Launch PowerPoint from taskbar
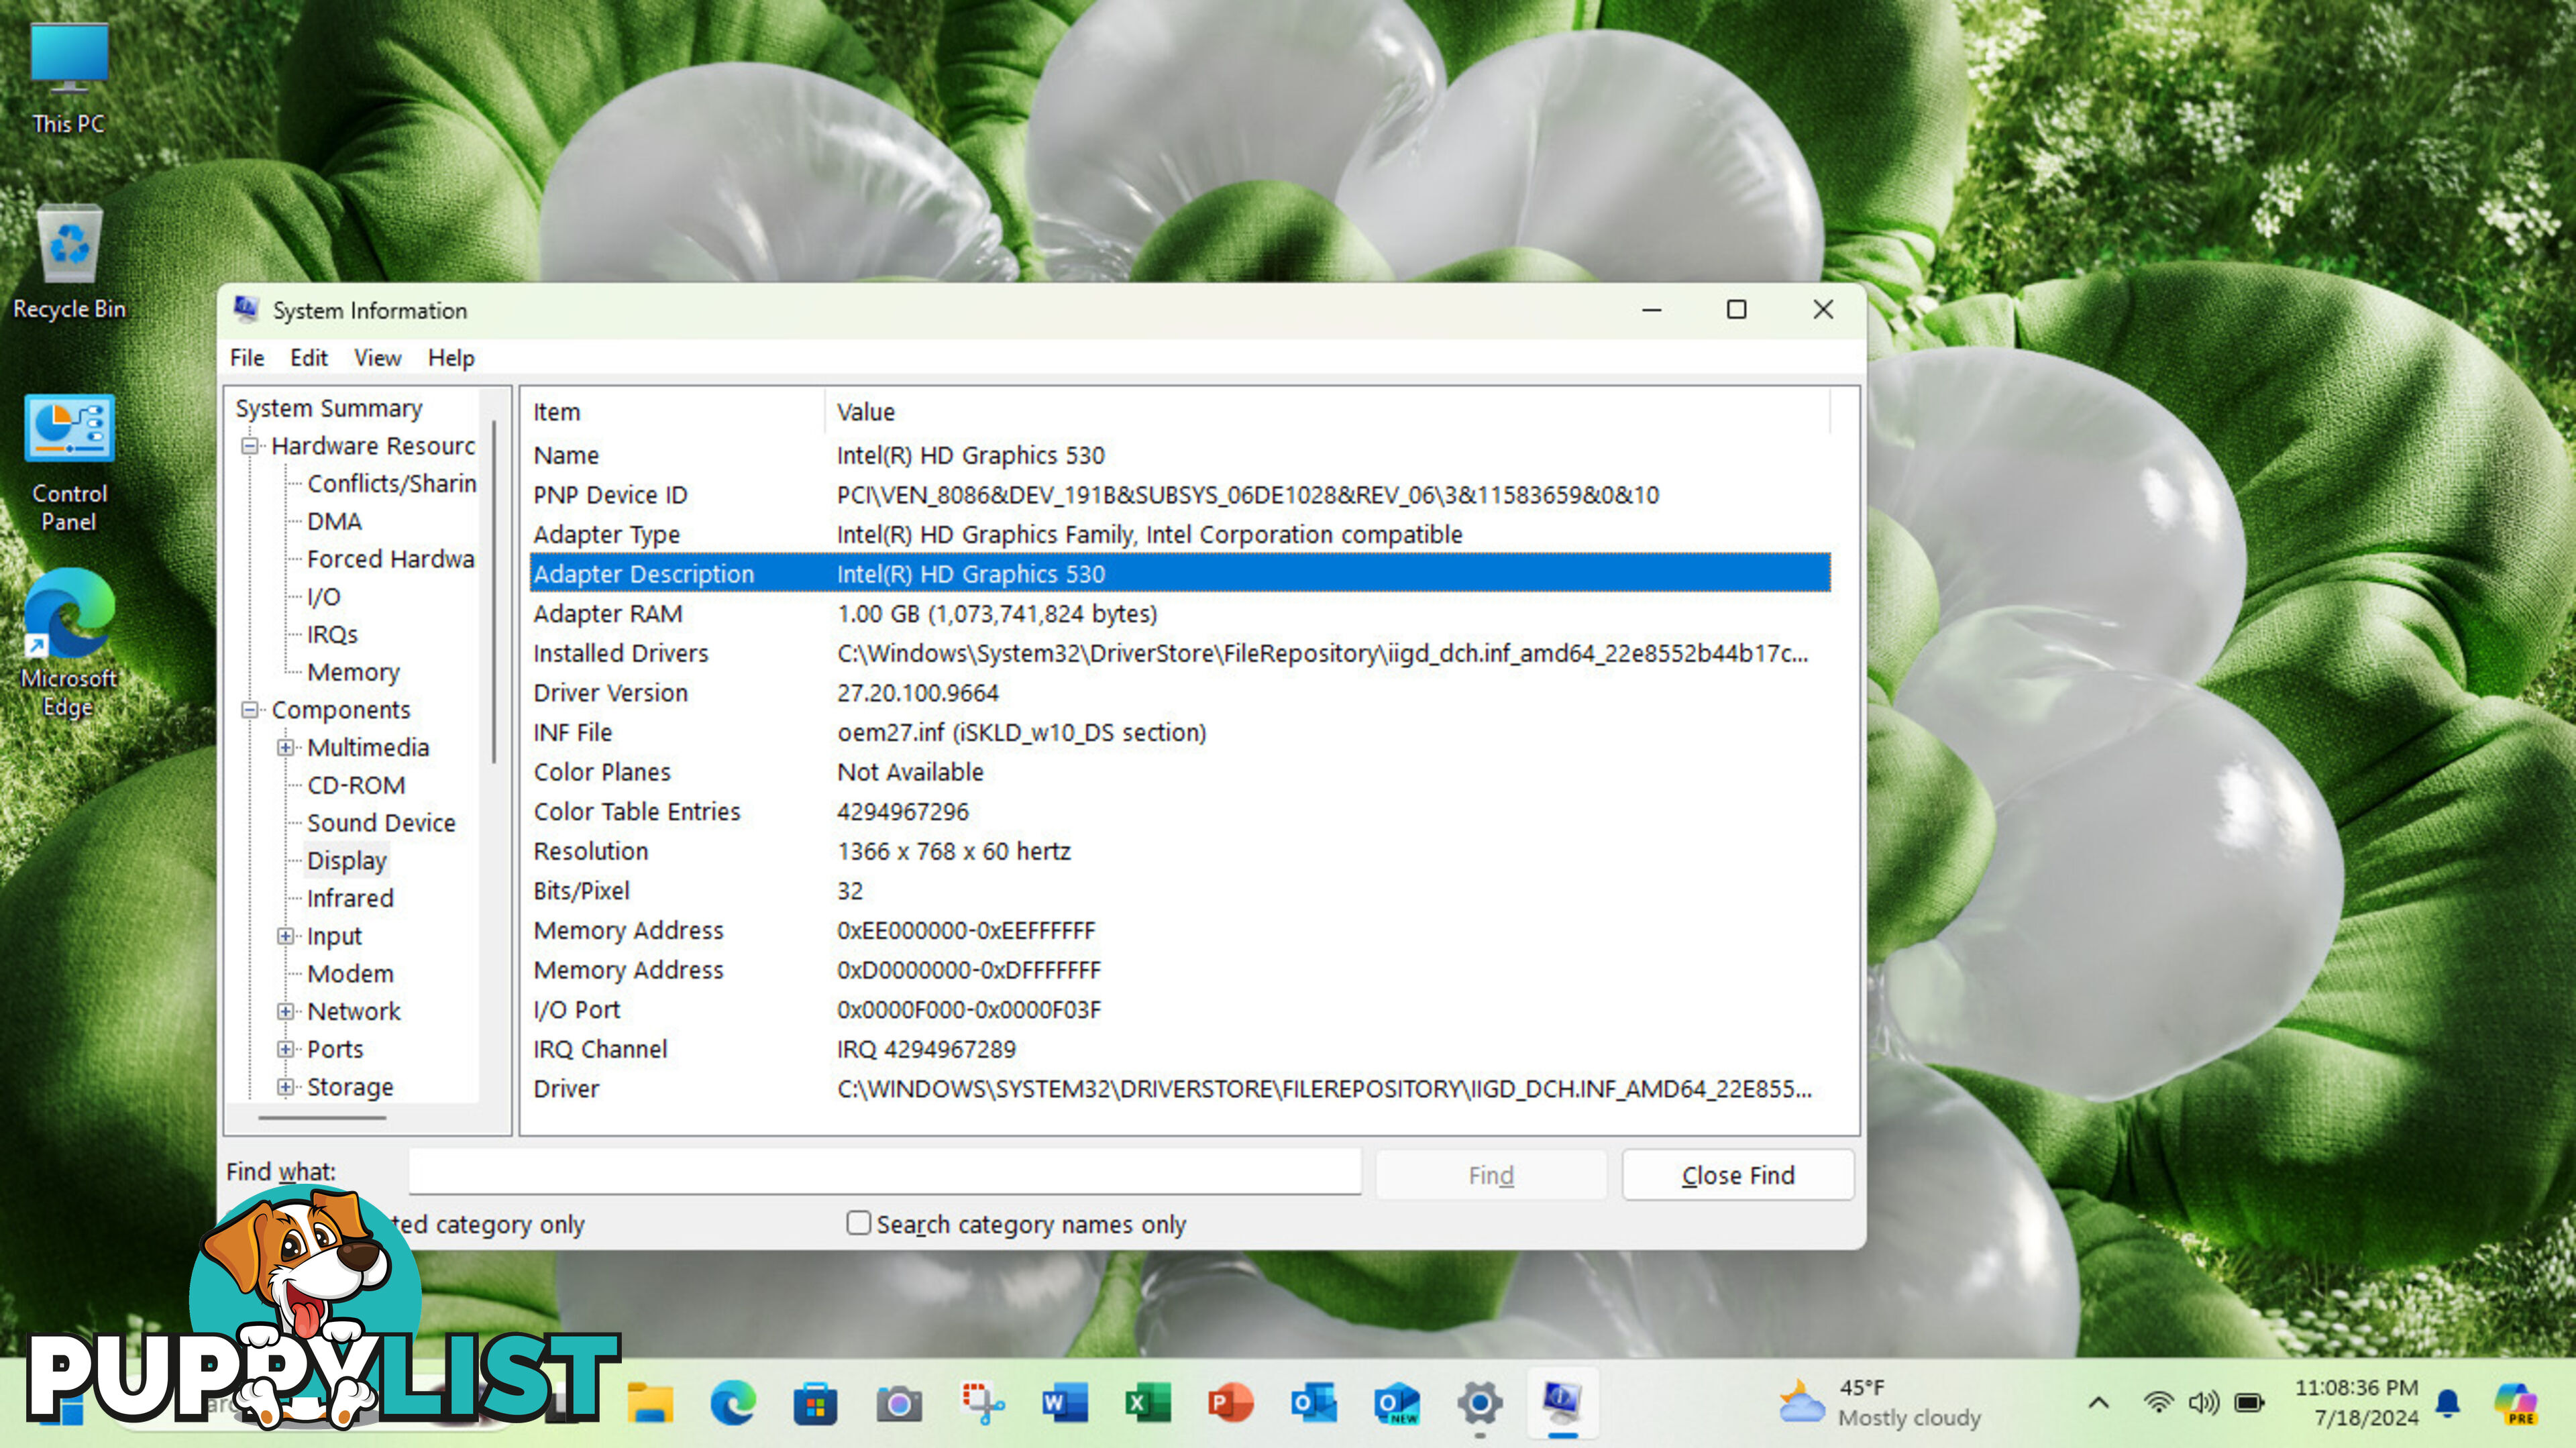This screenshot has height=1448, width=2576. pyautogui.click(x=1231, y=1404)
